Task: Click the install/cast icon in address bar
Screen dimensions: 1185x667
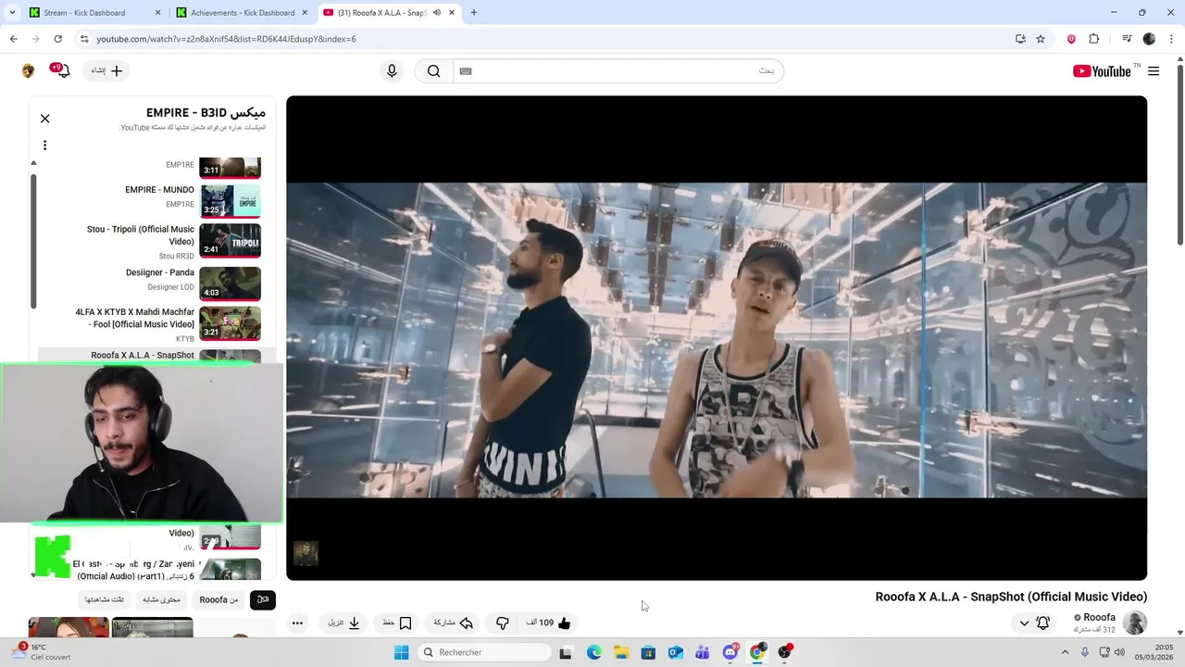Action: coord(1020,39)
